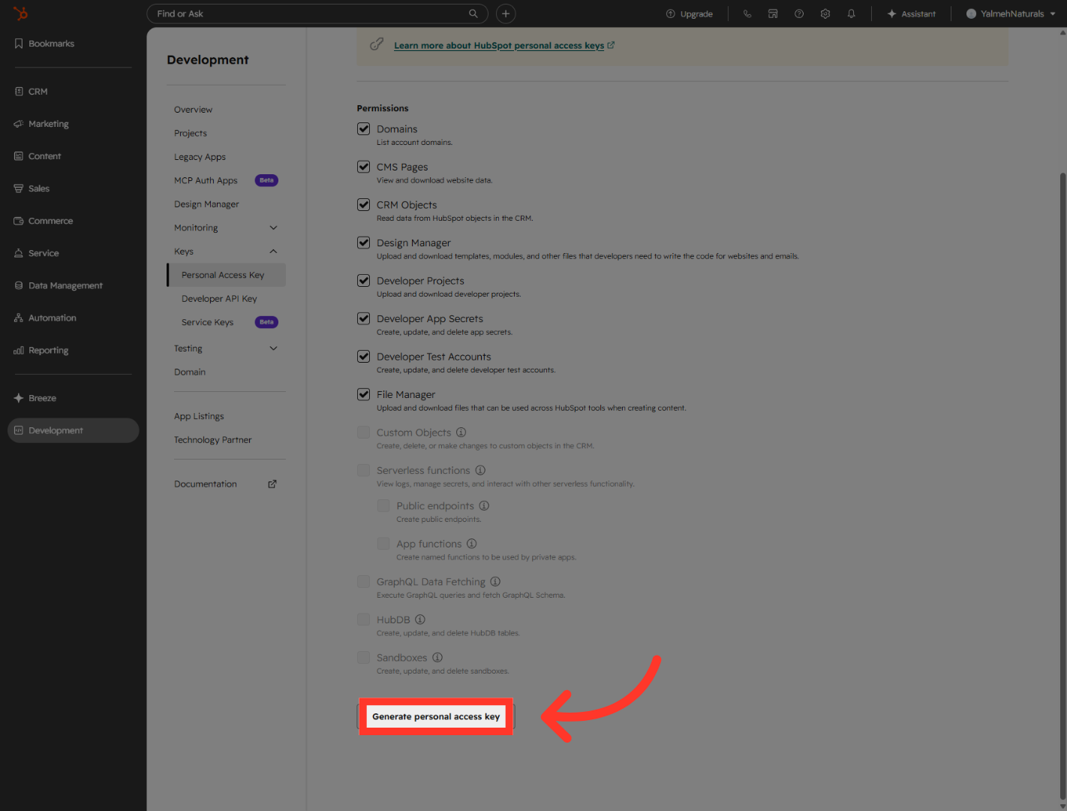This screenshot has height=811, width=1067.
Task: Go to Development Overview
Action: pos(193,110)
